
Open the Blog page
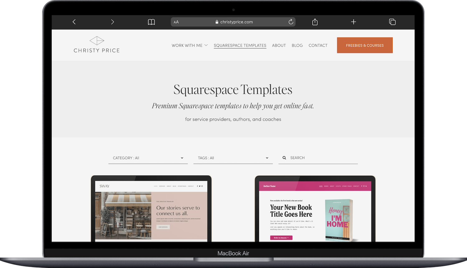pyautogui.click(x=297, y=45)
